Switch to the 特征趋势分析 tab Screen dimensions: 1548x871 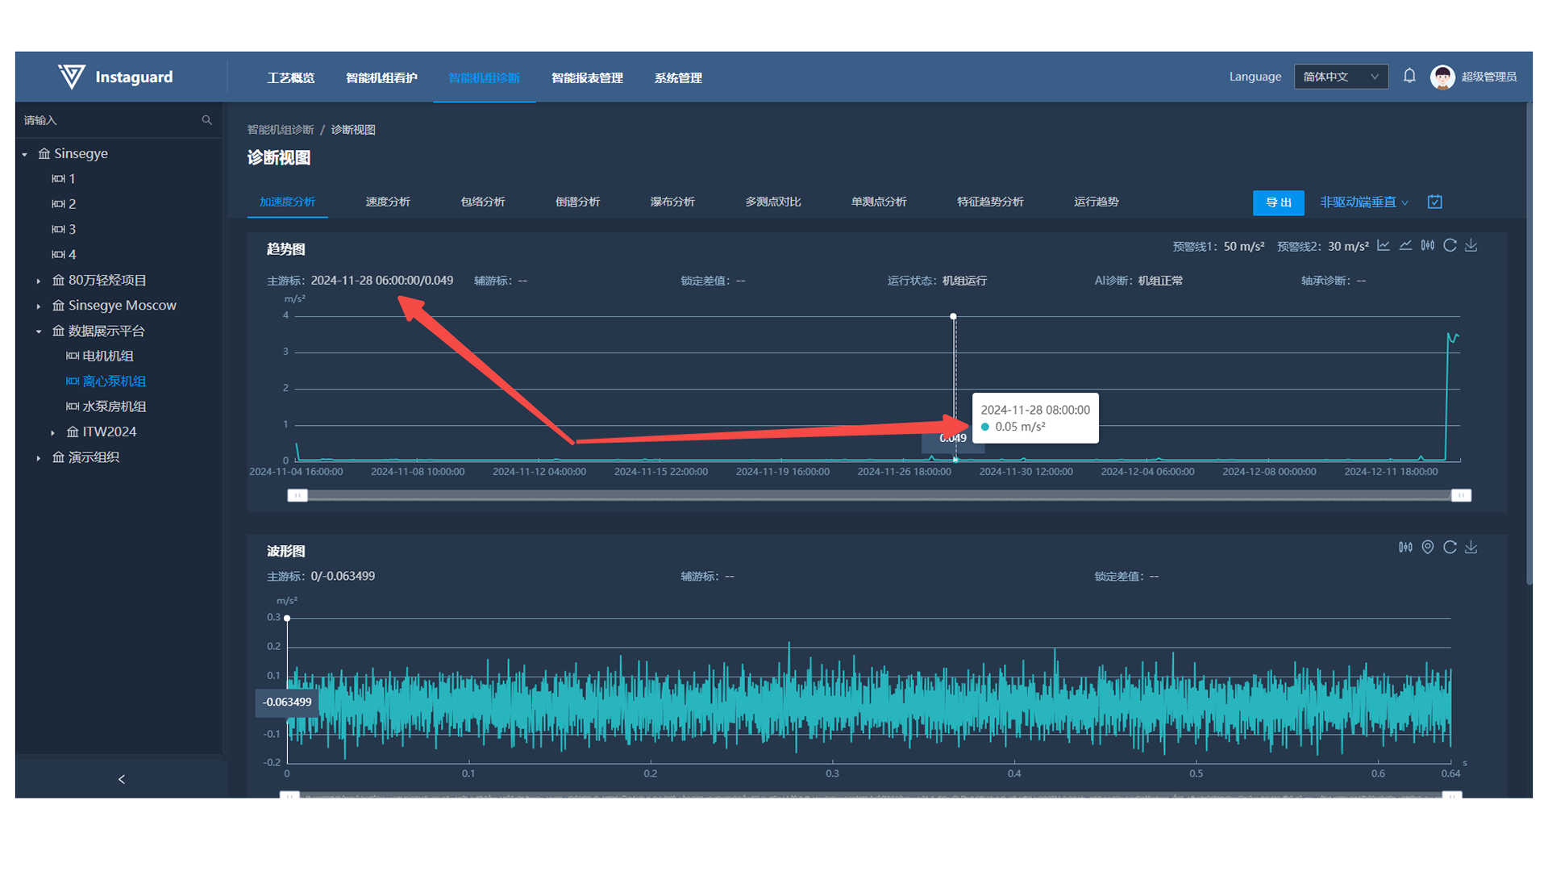pos(990,202)
